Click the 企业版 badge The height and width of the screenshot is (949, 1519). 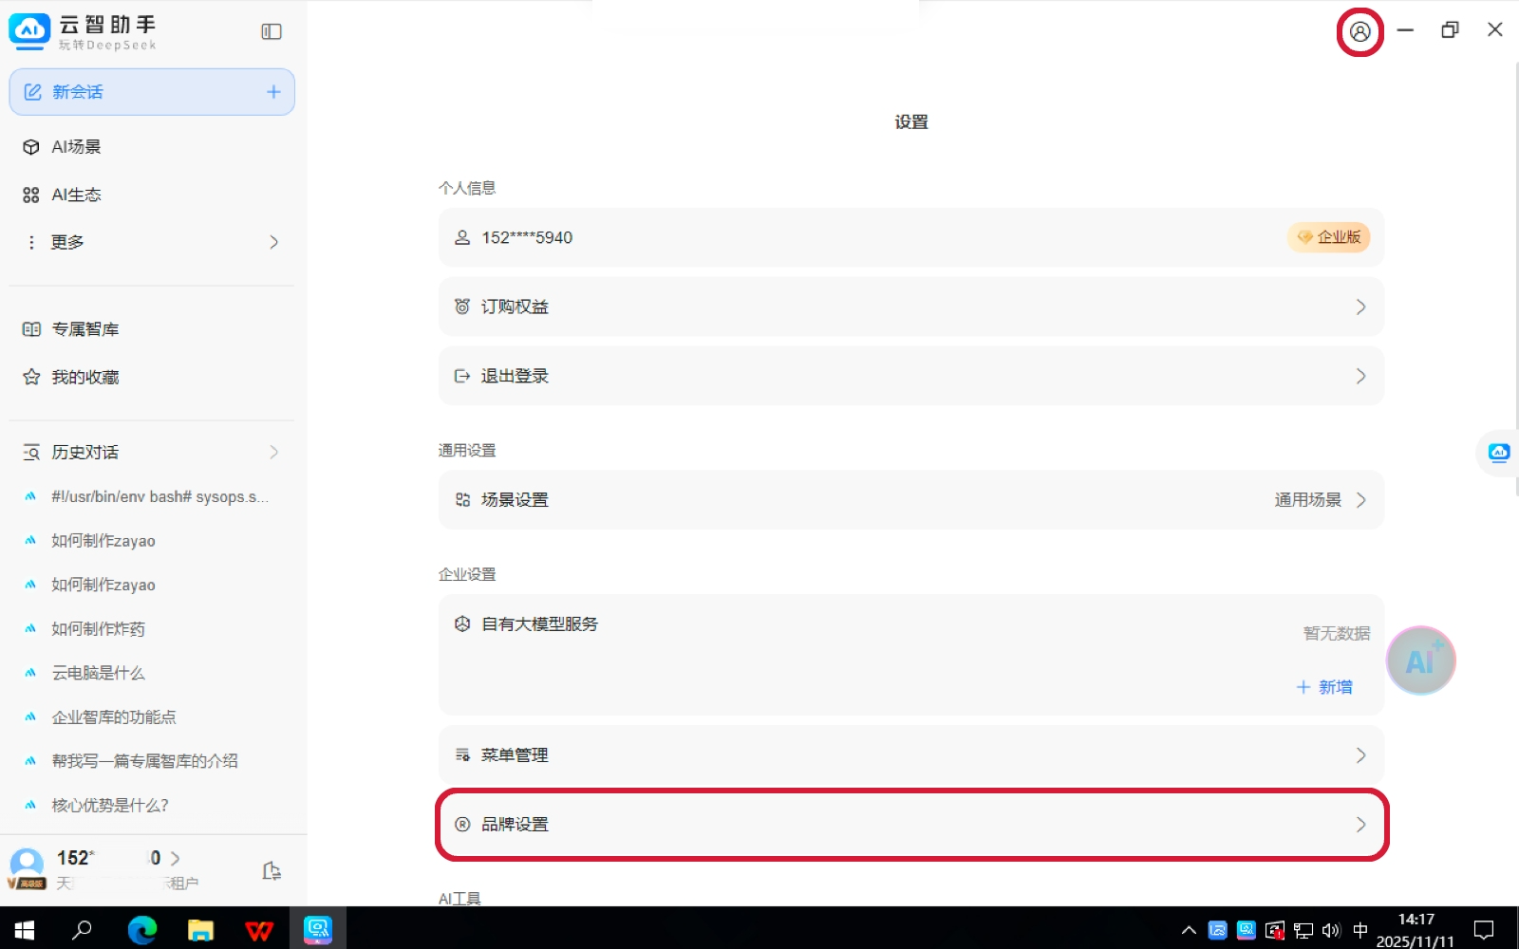(x=1329, y=237)
